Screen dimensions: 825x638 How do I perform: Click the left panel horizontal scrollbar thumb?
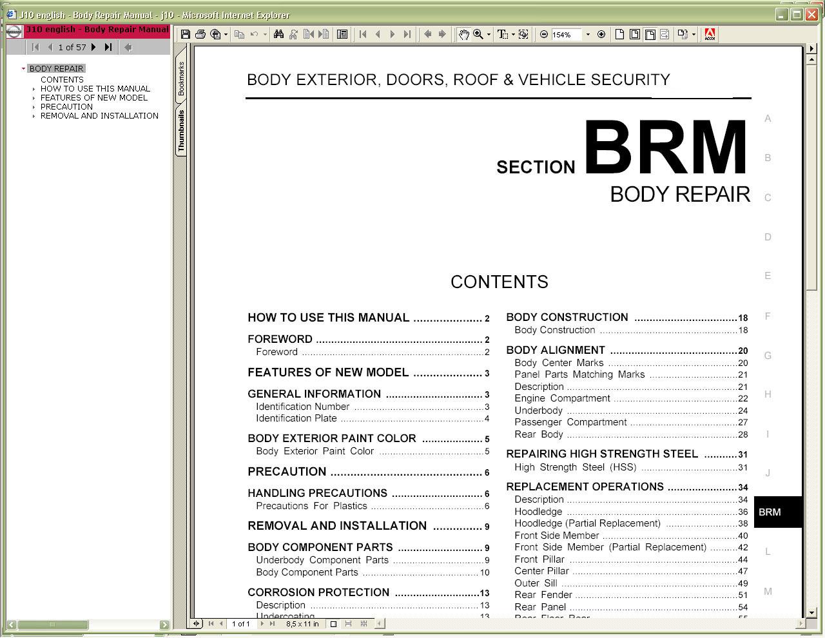53,624
